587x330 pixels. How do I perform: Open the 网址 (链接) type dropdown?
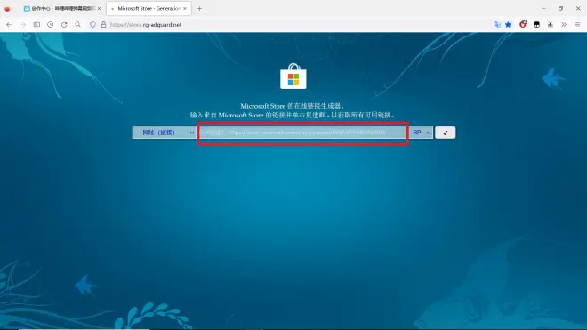[x=164, y=133]
